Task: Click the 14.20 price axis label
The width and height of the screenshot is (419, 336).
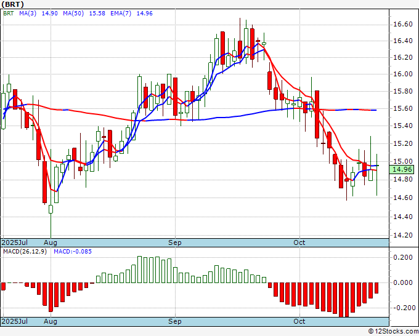Action: point(403,235)
